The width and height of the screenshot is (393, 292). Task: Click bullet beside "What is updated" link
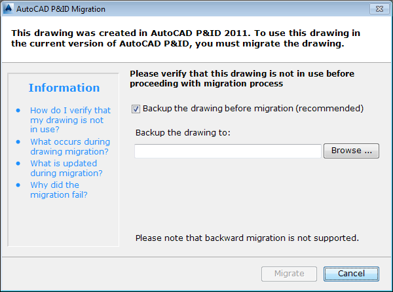[x=18, y=163]
